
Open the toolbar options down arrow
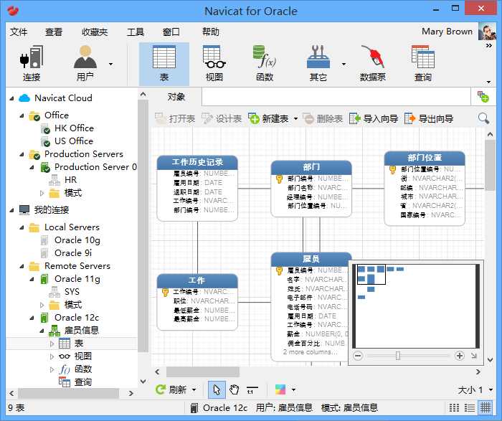pyautogui.click(x=489, y=82)
